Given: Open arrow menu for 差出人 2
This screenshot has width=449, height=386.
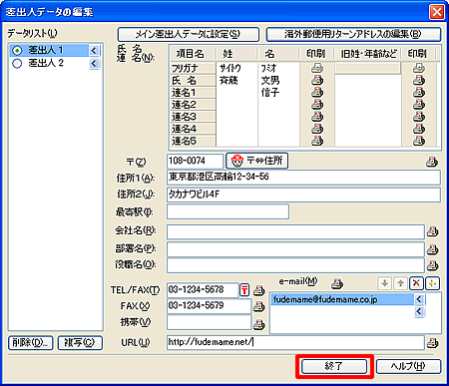Looking at the screenshot, I should pyautogui.click(x=94, y=63).
